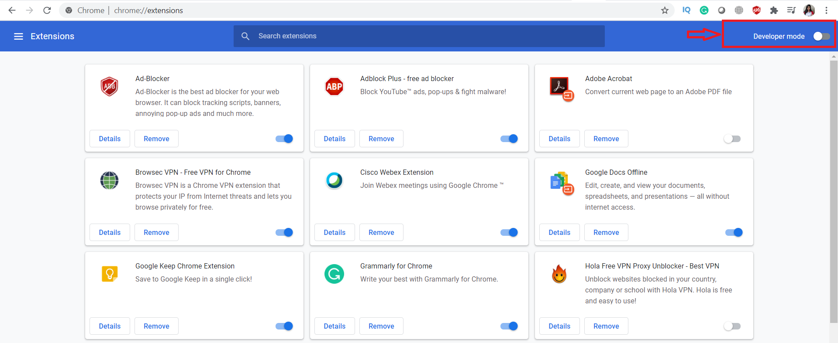The image size is (838, 343).
Task: Open Chrome's three-dot menu
Action: tap(826, 10)
